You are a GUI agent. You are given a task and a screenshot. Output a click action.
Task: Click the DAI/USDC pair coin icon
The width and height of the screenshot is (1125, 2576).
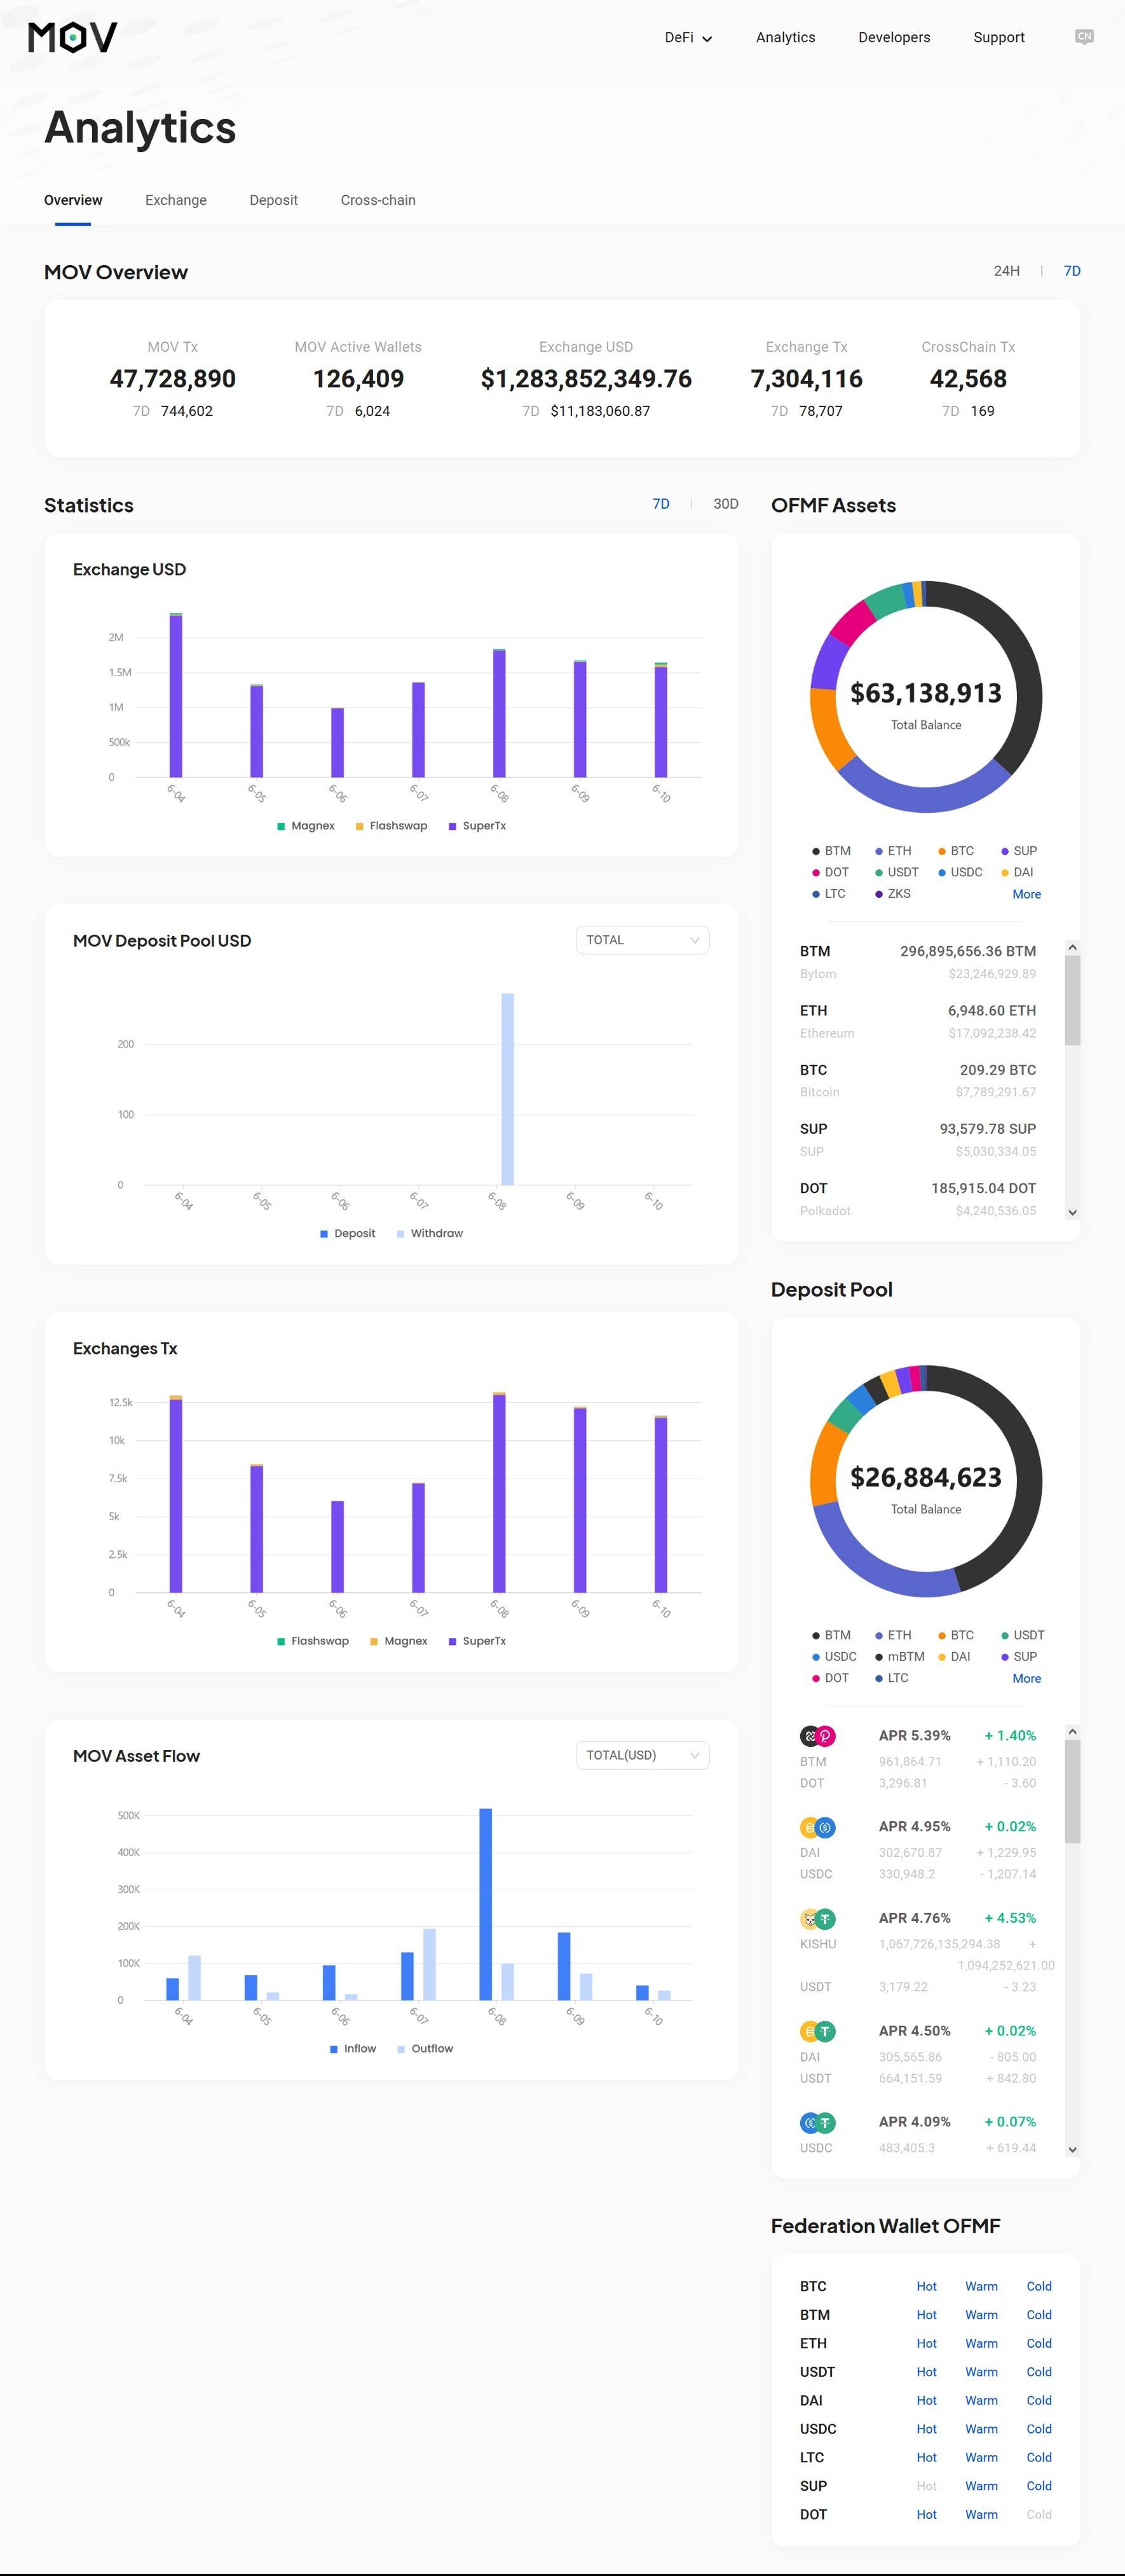pos(817,1827)
